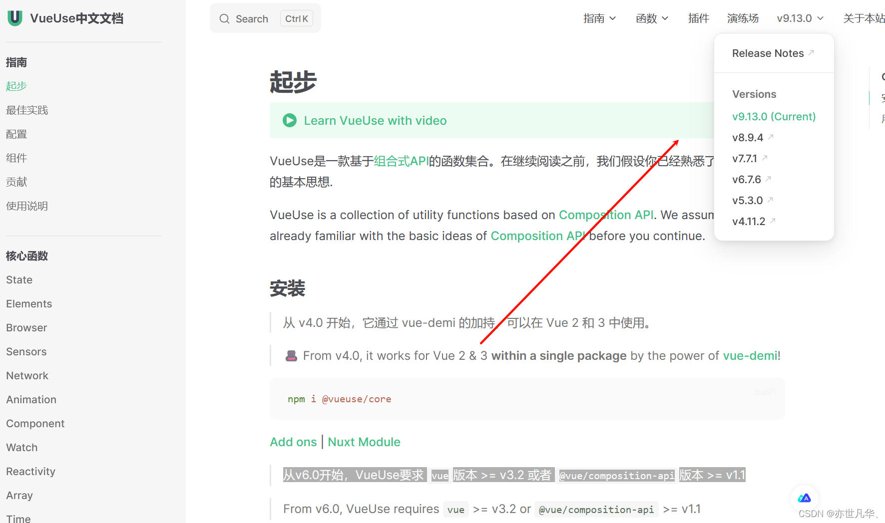Open the Elements functions category
885x523 pixels.
[29, 303]
